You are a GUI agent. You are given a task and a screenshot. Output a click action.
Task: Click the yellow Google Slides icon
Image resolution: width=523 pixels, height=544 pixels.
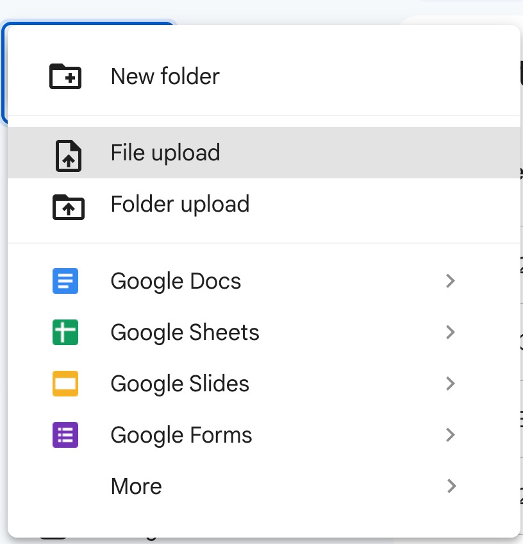(x=65, y=384)
